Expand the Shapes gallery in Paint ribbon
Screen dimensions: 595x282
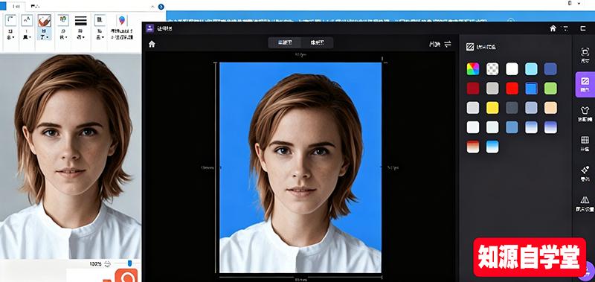[x=63, y=27]
